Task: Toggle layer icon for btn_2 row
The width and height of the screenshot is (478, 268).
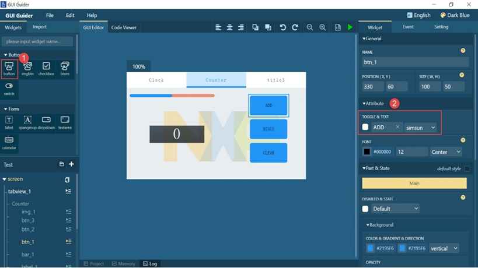Action: click(x=69, y=229)
